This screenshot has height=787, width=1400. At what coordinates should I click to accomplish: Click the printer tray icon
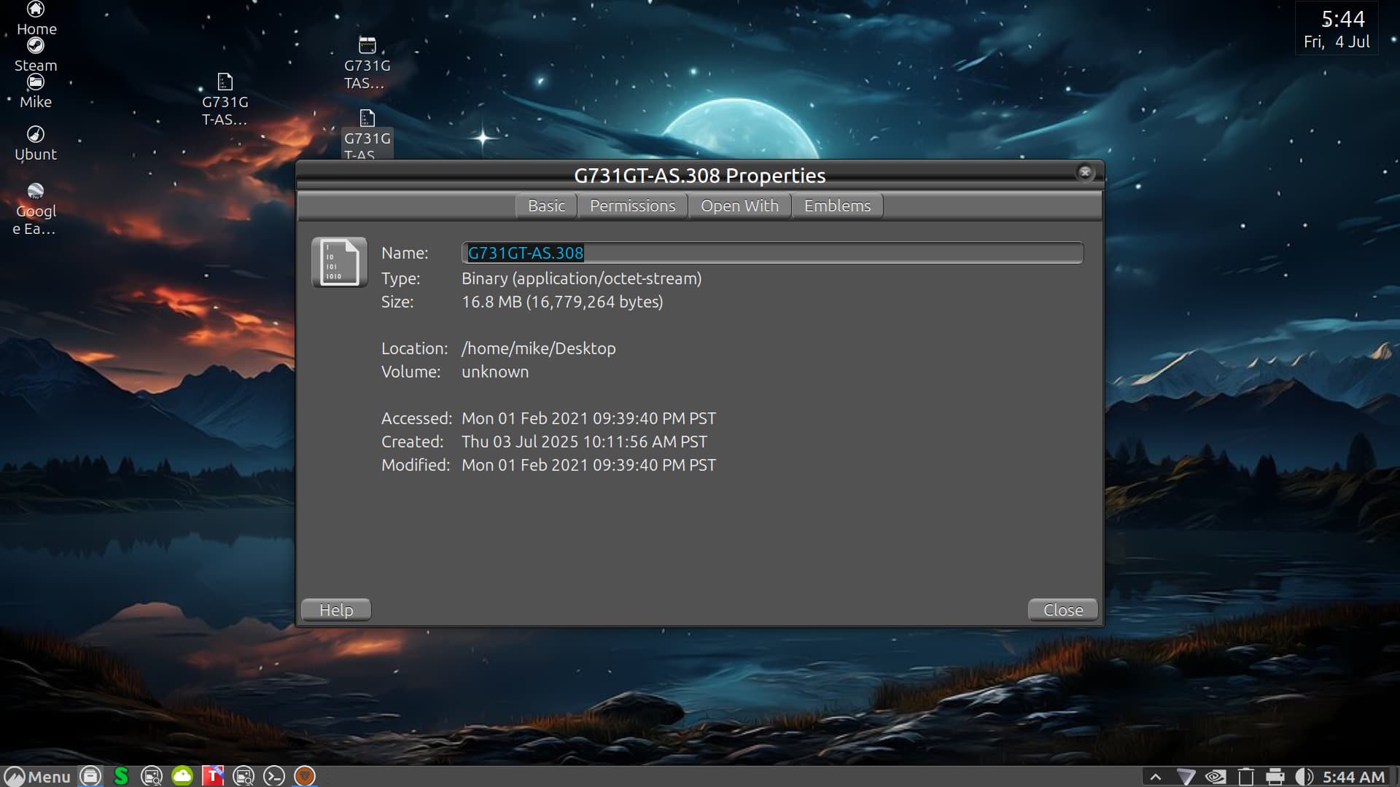coord(1275,778)
